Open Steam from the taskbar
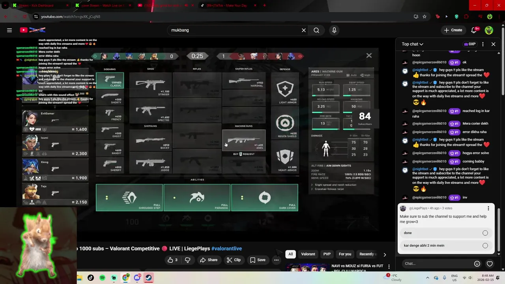The width and height of the screenshot is (505, 284). point(148,278)
